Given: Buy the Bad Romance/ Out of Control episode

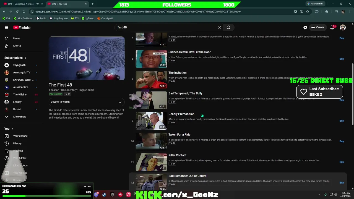Looking at the screenshot, I should (342, 183).
